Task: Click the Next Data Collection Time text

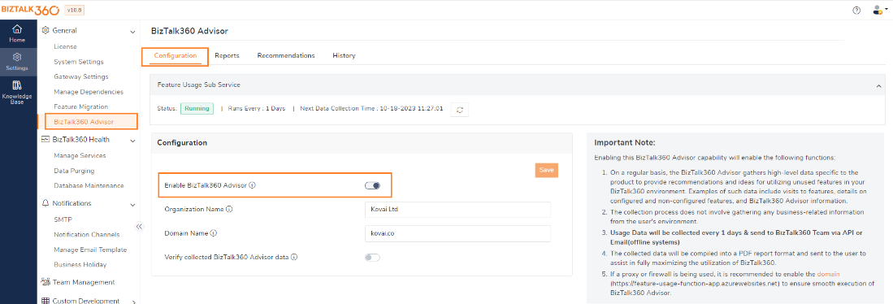Action: 371,109
